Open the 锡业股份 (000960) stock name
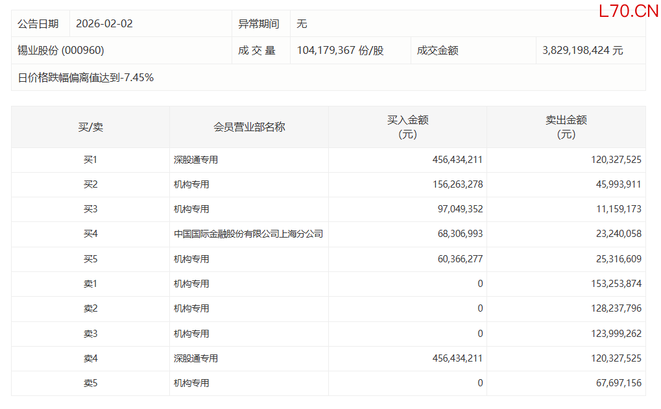The image size is (661, 409). 61,51
